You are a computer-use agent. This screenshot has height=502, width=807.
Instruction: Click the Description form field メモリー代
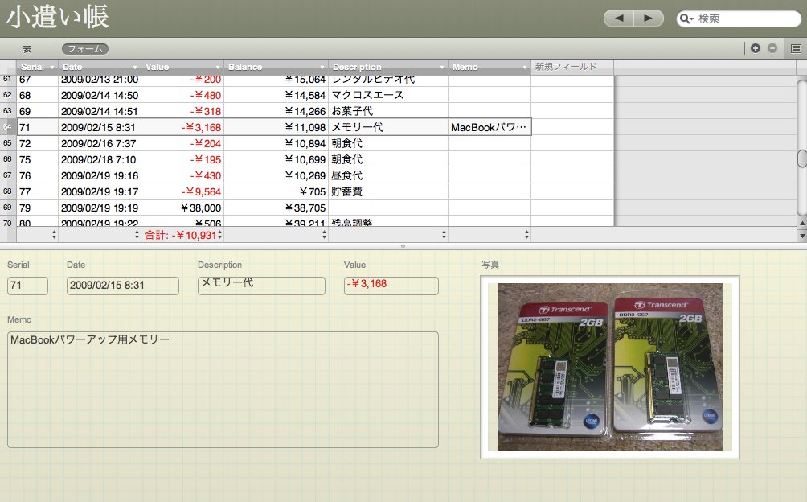261,286
